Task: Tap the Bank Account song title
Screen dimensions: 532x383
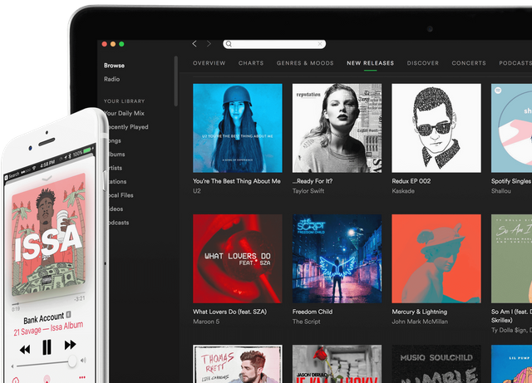Action: point(43,318)
